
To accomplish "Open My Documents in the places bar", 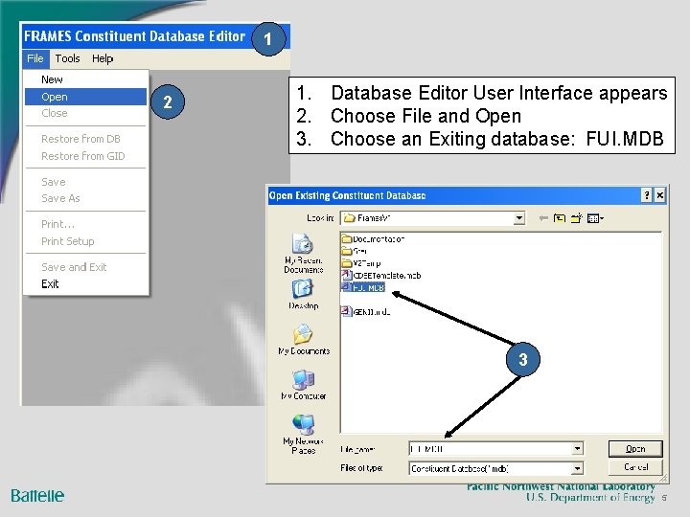I will tap(304, 339).
